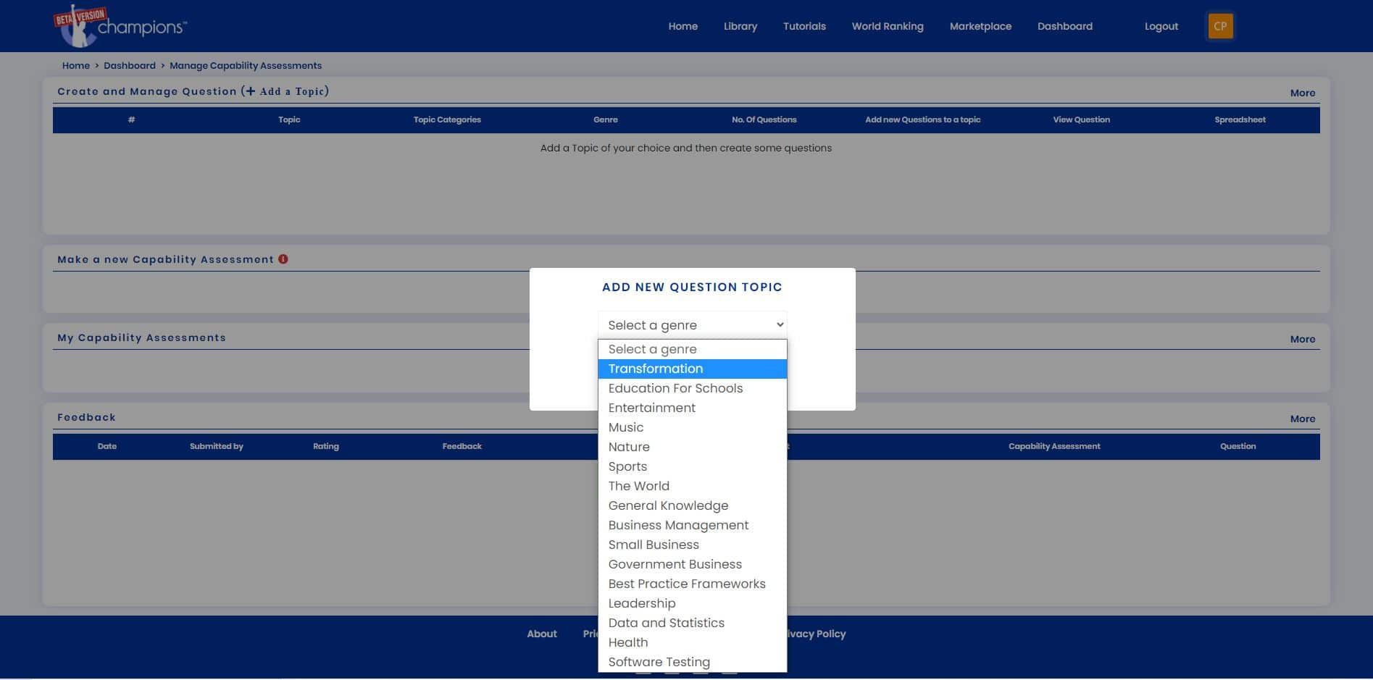Open the Library menu item
This screenshot has width=1373, height=680.
[x=740, y=26]
